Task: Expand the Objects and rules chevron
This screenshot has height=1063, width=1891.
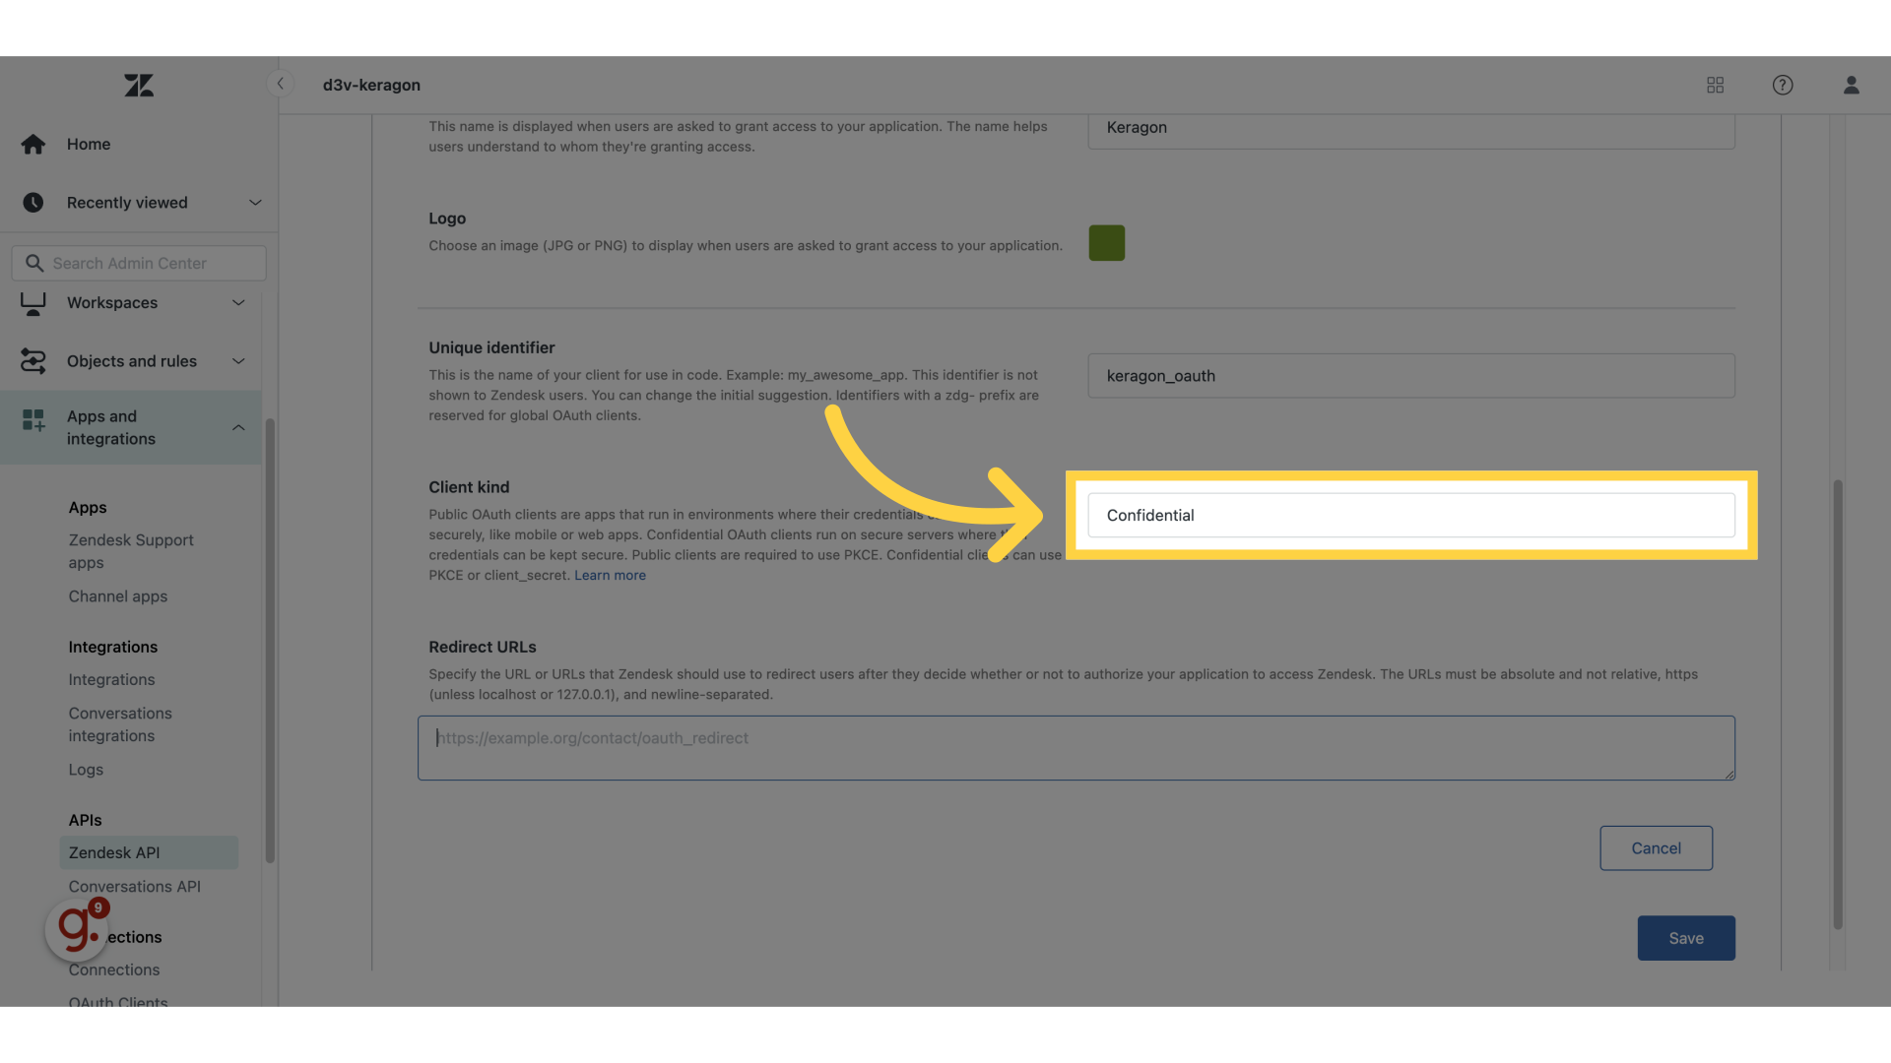Action: [238, 361]
